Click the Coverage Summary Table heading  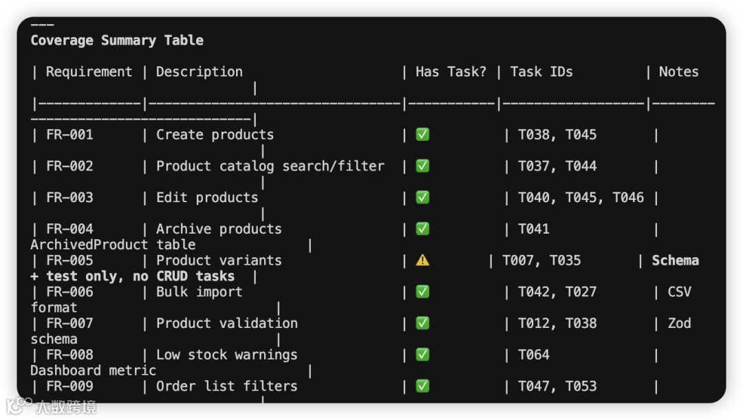click(117, 41)
